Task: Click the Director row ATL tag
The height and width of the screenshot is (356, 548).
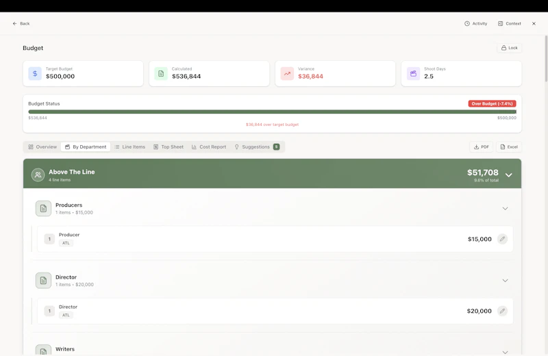Action: 66,315
